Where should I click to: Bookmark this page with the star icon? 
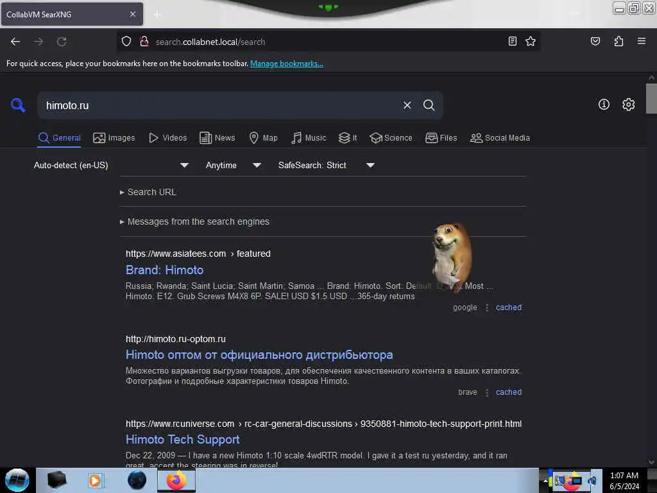click(531, 41)
